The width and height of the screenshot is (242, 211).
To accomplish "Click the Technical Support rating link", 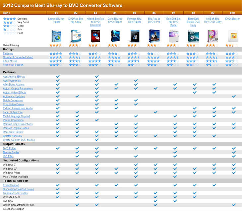I will click(x=13, y=65).
